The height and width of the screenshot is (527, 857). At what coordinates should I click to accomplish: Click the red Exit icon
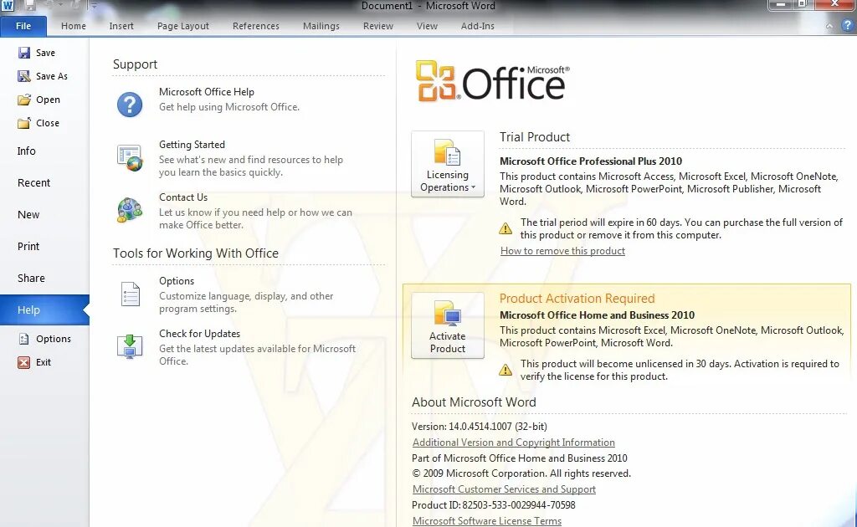[24, 362]
